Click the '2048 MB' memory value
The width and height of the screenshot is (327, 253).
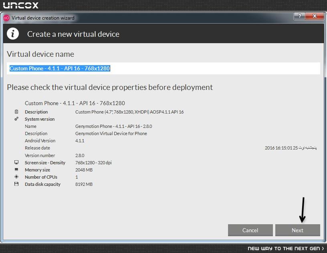click(x=84, y=170)
